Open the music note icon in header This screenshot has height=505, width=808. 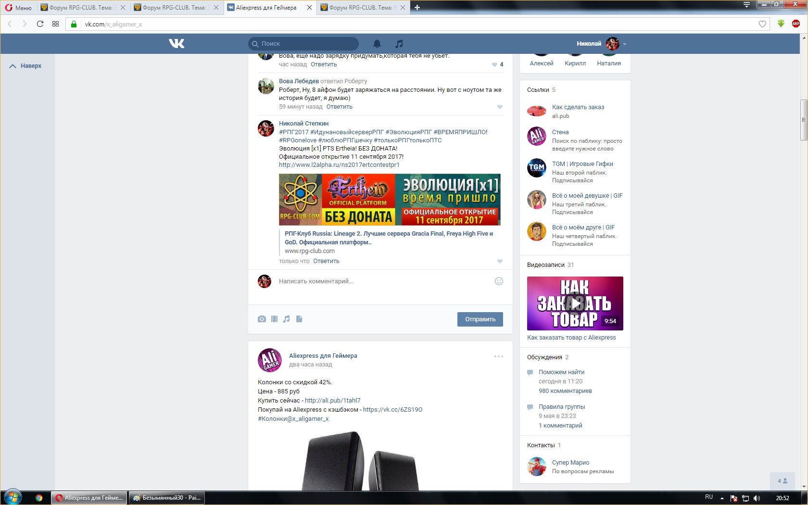[399, 44]
